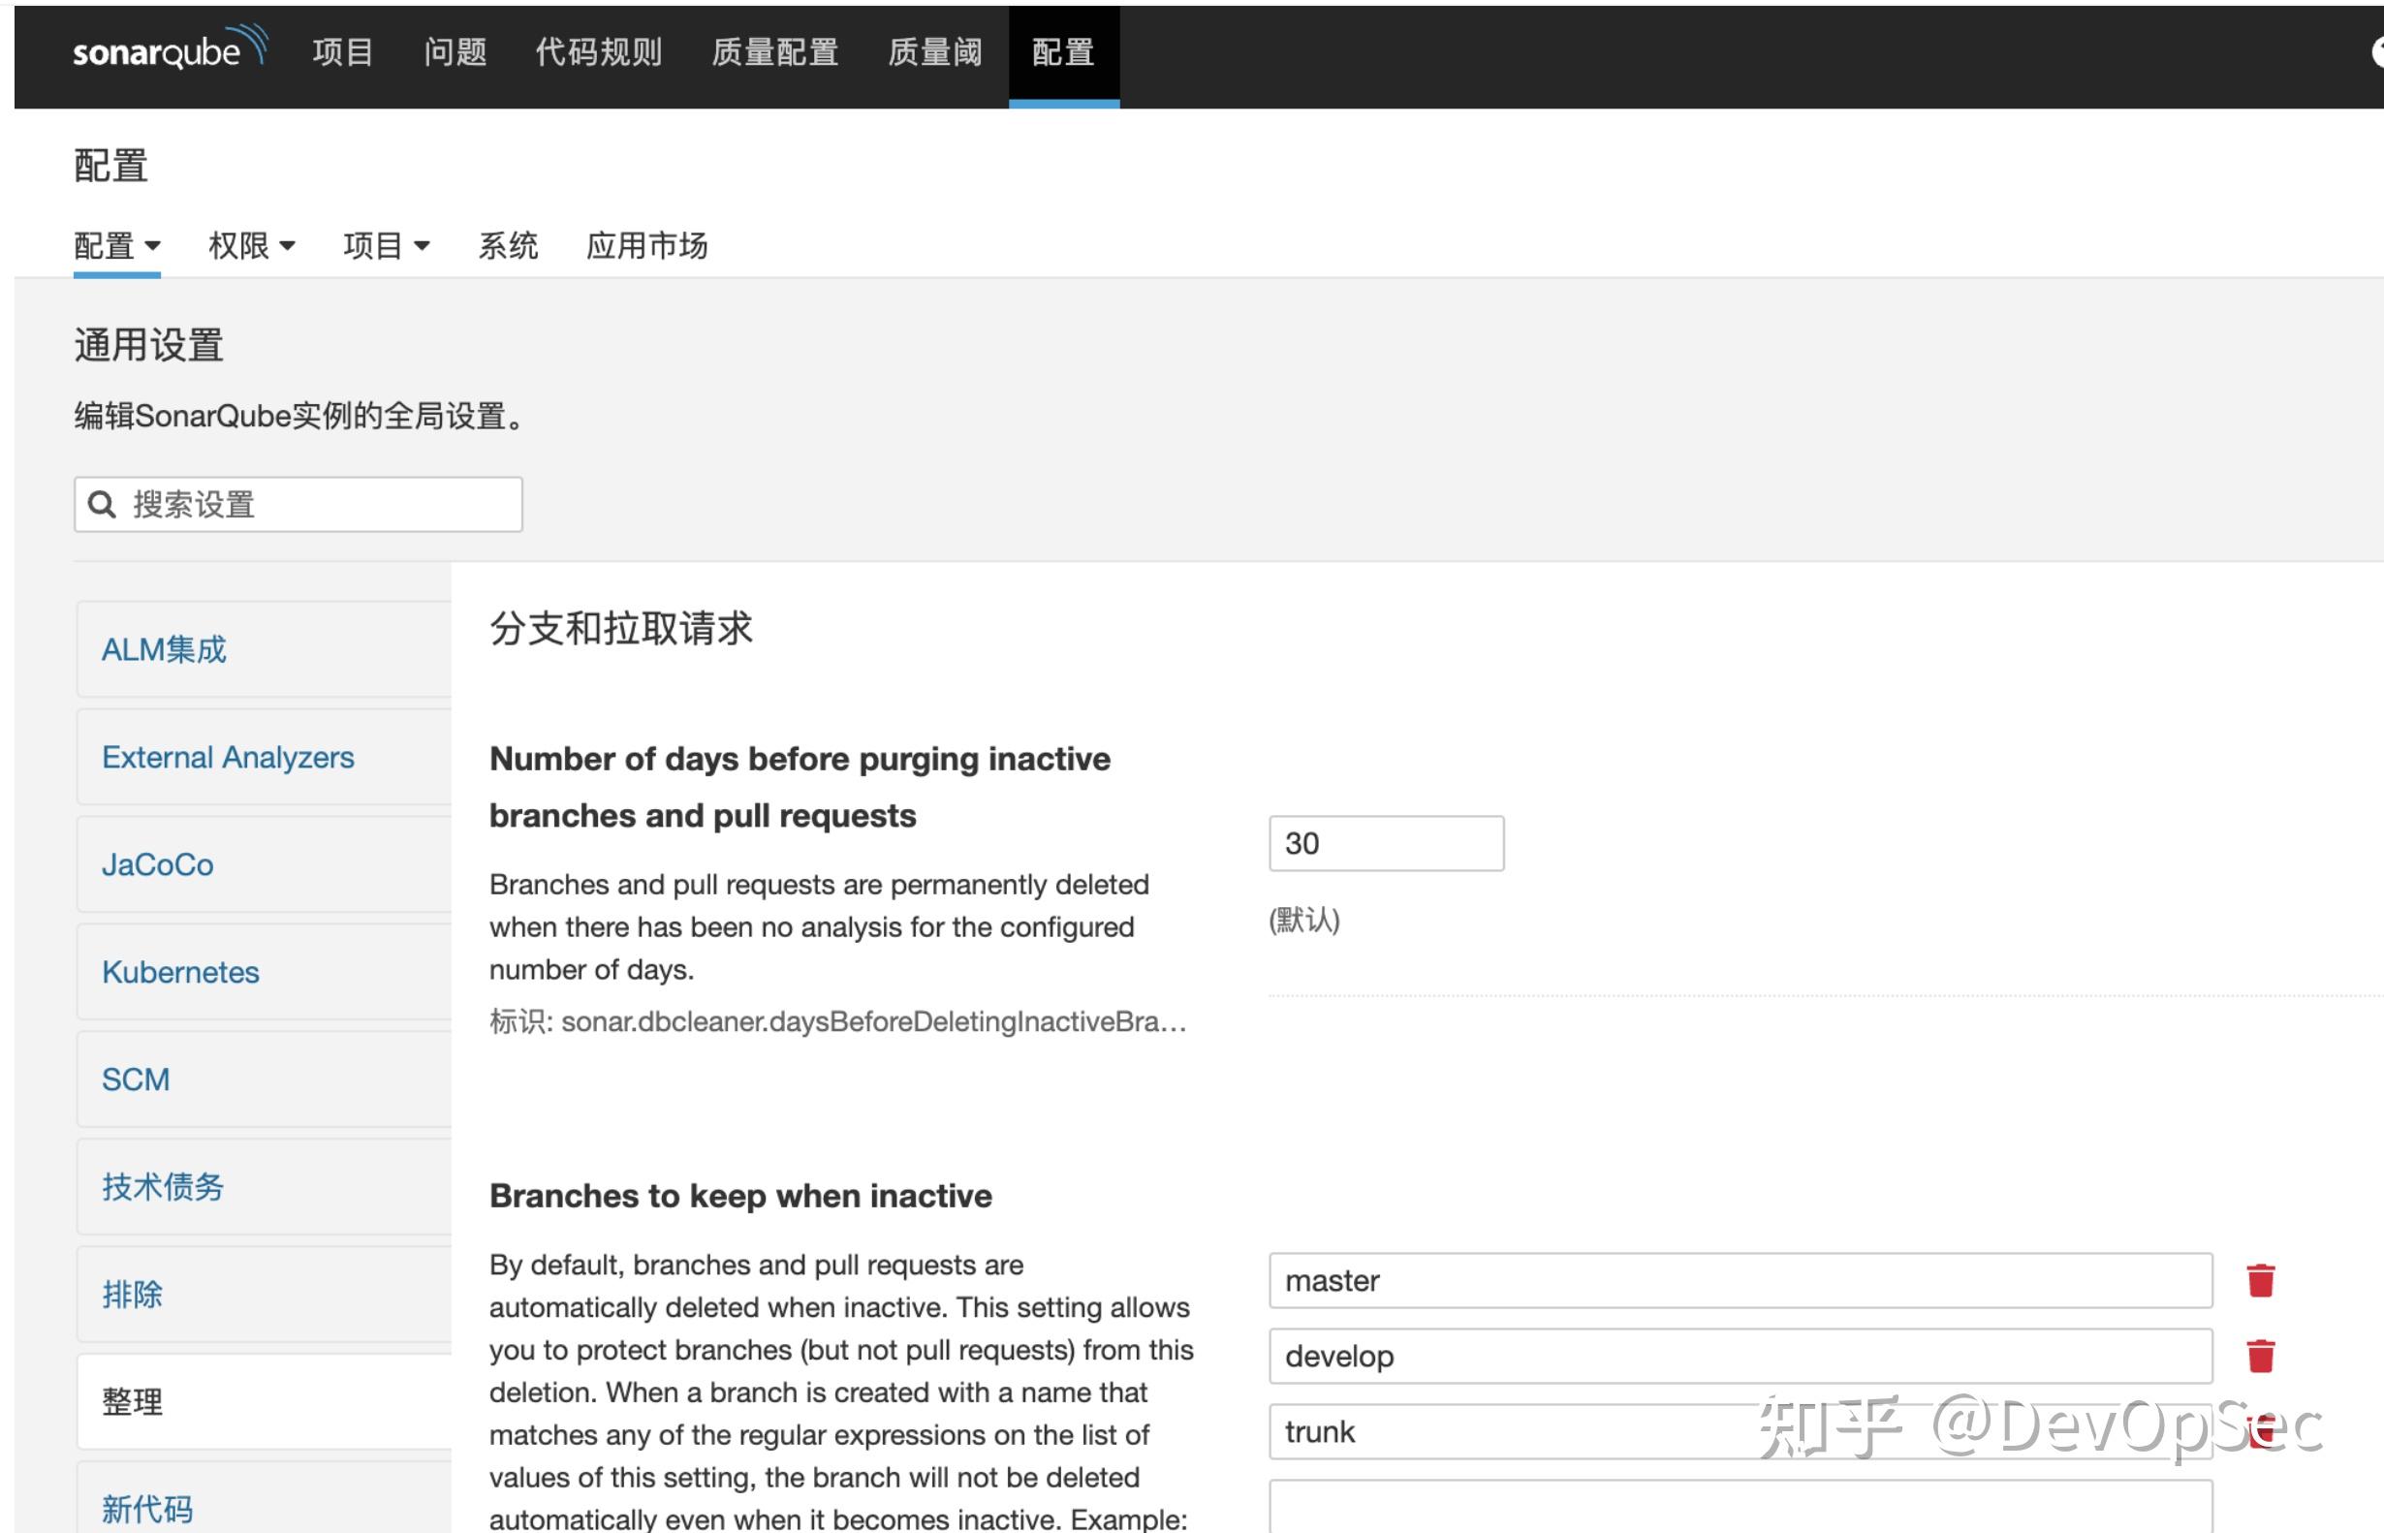The image size is (2384, 1533).
Task: Expand the 配置 dropdown in the subnav
Action: (x=116, y=245)
